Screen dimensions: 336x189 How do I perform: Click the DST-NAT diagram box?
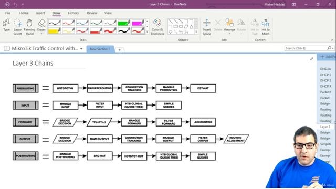click(x=203, y=88)
